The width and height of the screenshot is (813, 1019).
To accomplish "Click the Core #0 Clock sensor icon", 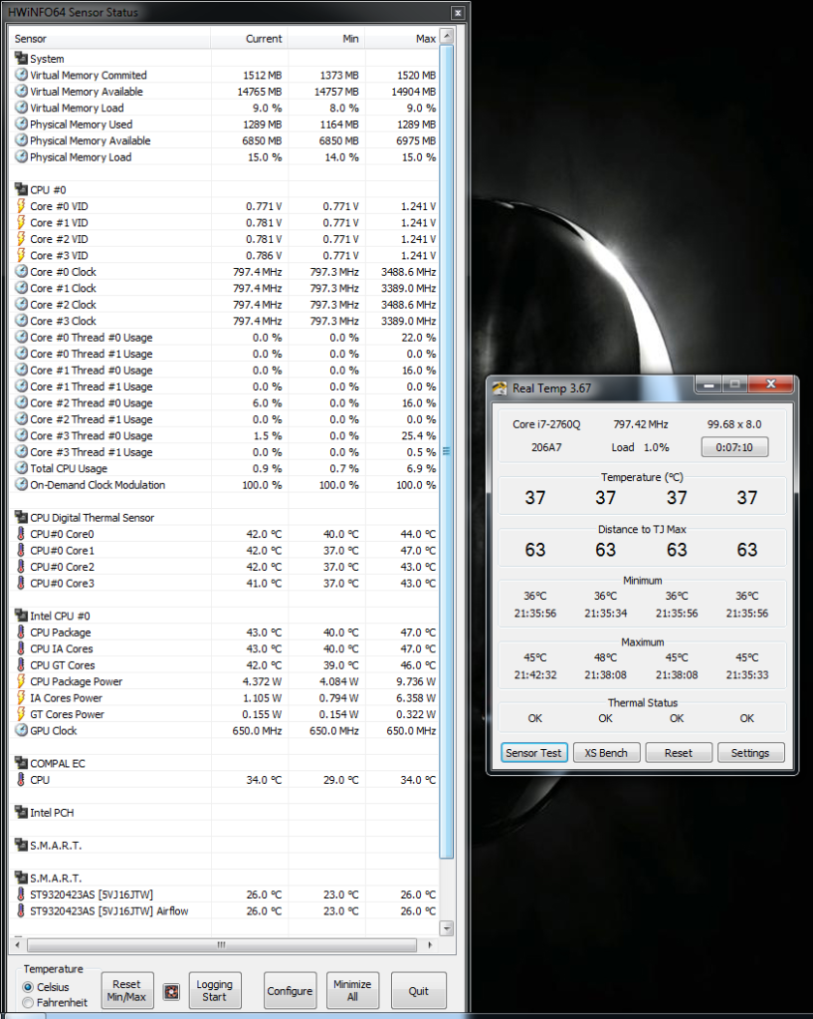I will (22, 272).
